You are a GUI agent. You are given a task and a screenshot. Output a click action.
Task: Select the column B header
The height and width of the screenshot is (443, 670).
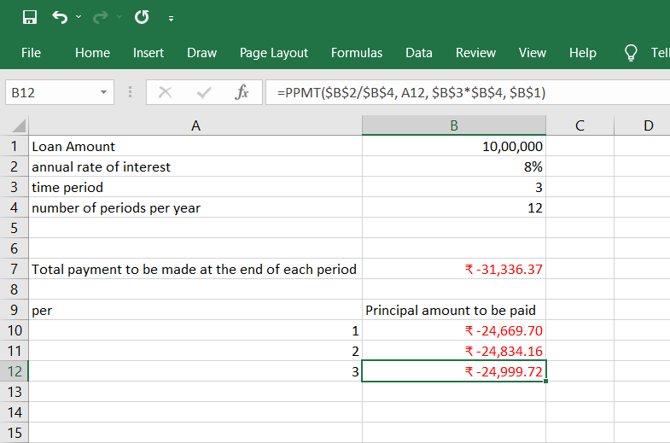pos(454,125)
